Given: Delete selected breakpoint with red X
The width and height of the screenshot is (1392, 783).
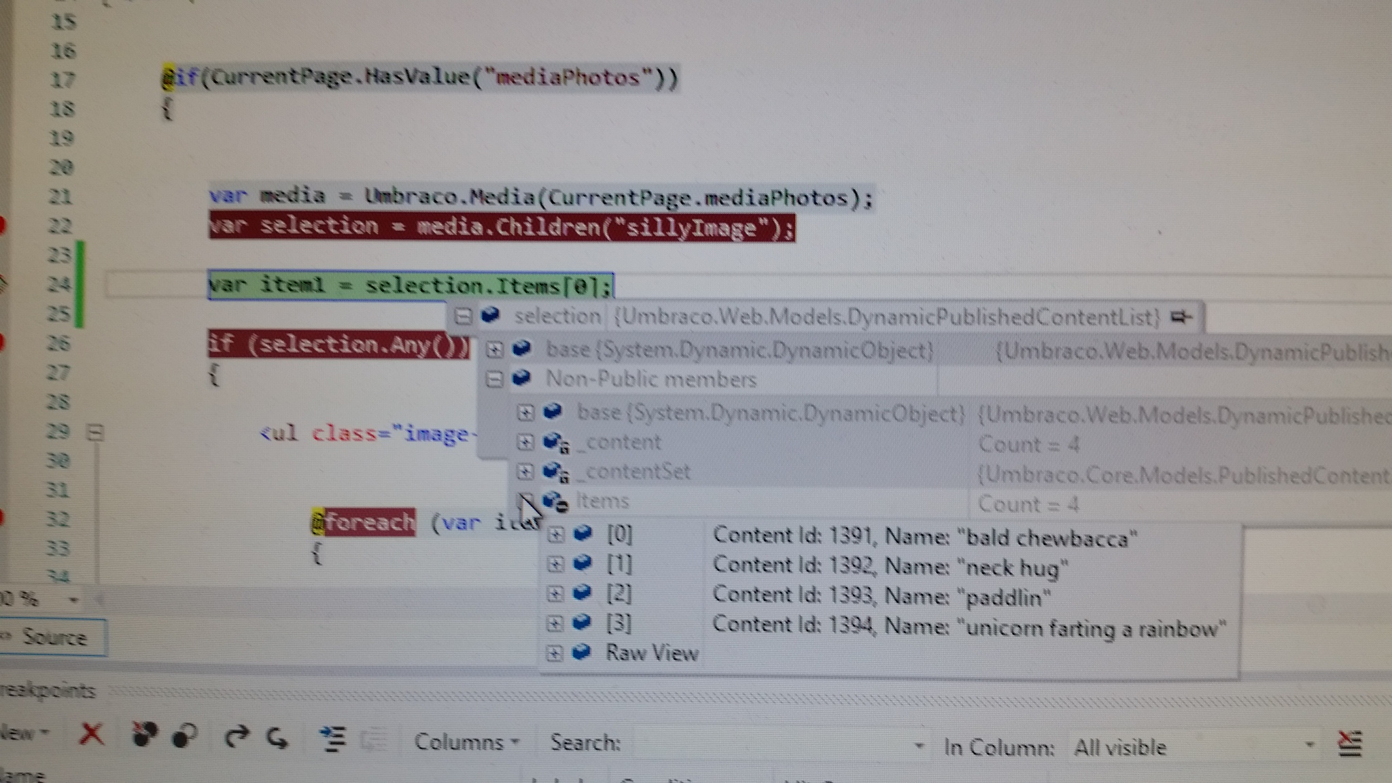Looking at the screenshot, I should tap(92, 734).
